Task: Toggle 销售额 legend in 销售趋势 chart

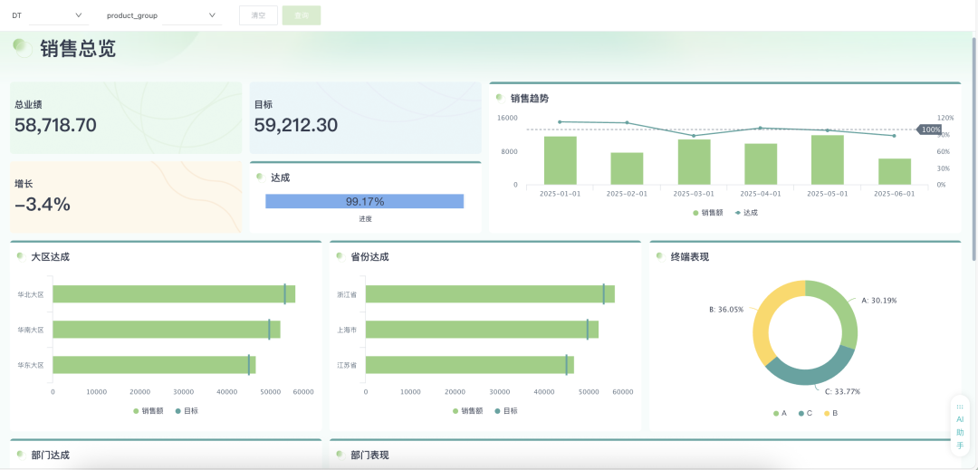Action: [x=708, y=213]
